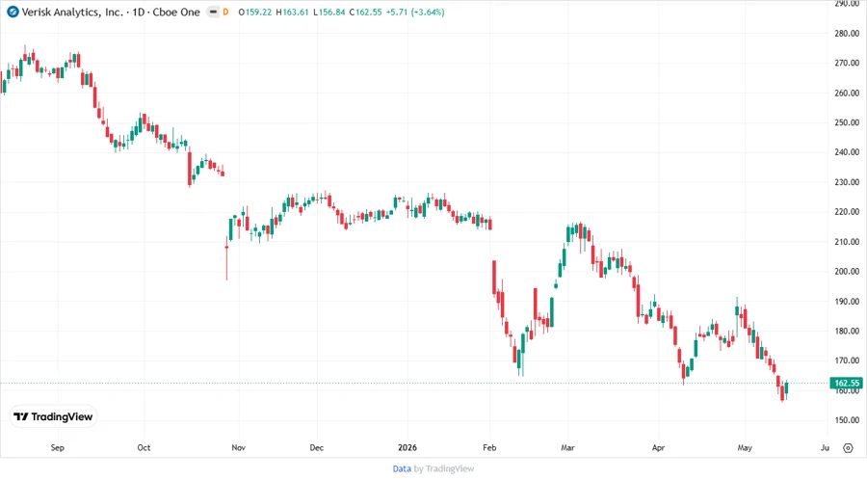The width and height of the screenshot is (867, 480).
Task: Click the 190.00 price axis label
Action: coord(847,302)
